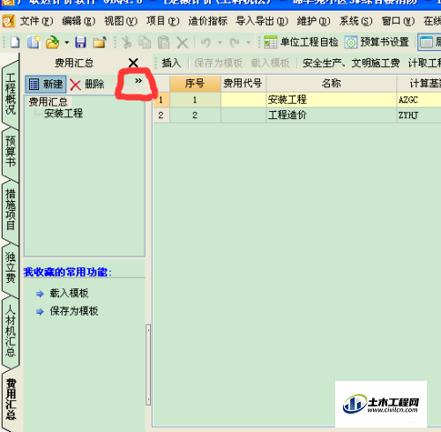Close the 费用汇总 side panel
Image resolution: width=441 pixels, height=432 pixels.
(133, 63)
